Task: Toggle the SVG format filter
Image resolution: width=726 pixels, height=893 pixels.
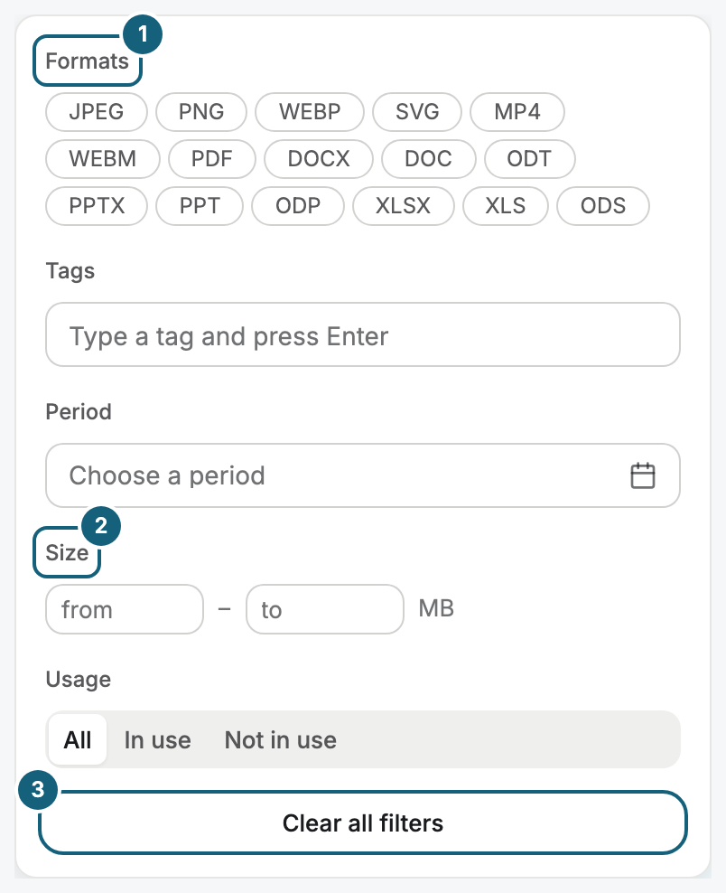Action: tap(417, 112)
